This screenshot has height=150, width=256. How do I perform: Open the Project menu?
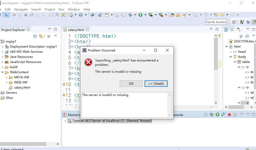50,9
